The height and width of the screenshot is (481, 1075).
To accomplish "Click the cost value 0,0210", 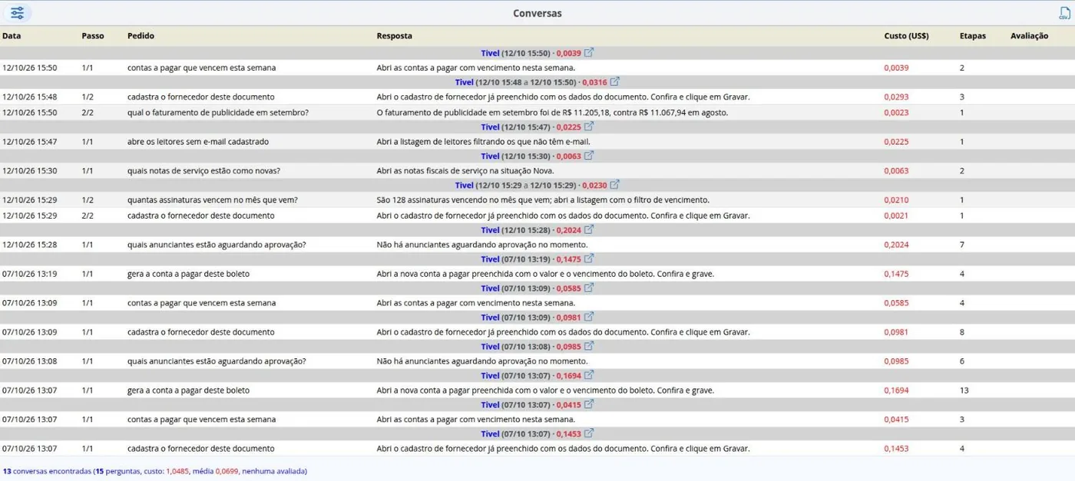I will click(x=896, y=199).
